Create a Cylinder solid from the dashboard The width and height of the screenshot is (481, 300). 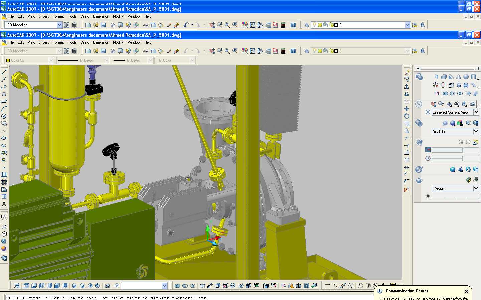coord(473,77)
